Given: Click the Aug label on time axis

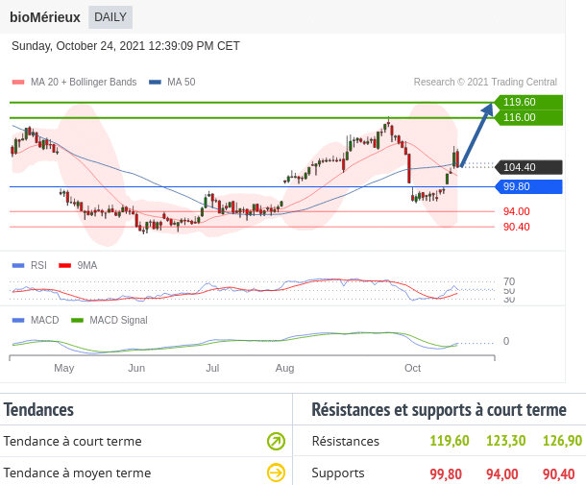Looking at the screenshot, I should (x=284, y=368).
